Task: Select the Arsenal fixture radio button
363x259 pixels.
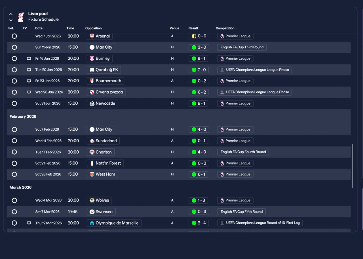Action: pyautogui.click(x=14, y=36)
